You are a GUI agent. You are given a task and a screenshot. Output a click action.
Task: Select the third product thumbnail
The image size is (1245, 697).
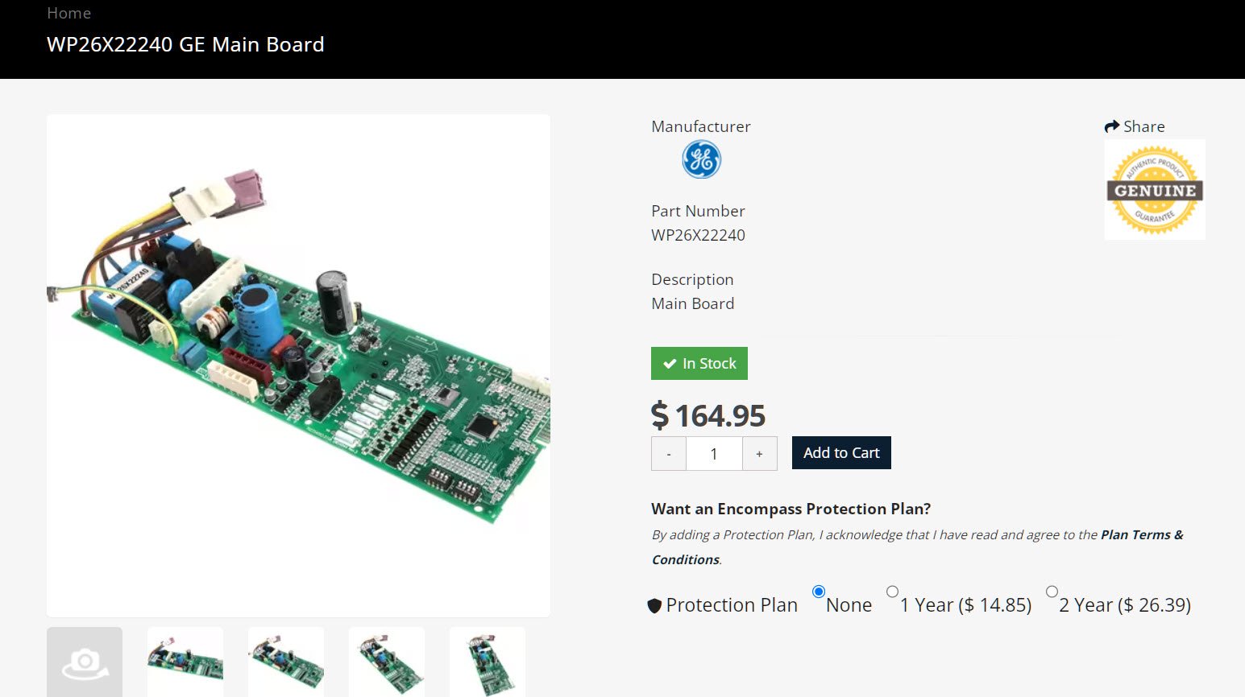286,662
